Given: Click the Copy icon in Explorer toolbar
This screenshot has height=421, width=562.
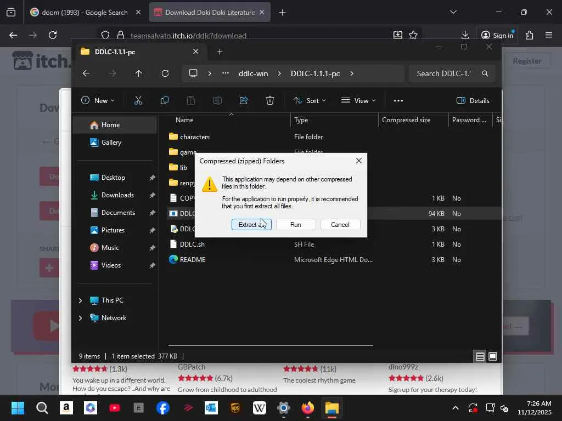Looking at the screenshot, I should [x=165, y=101].
